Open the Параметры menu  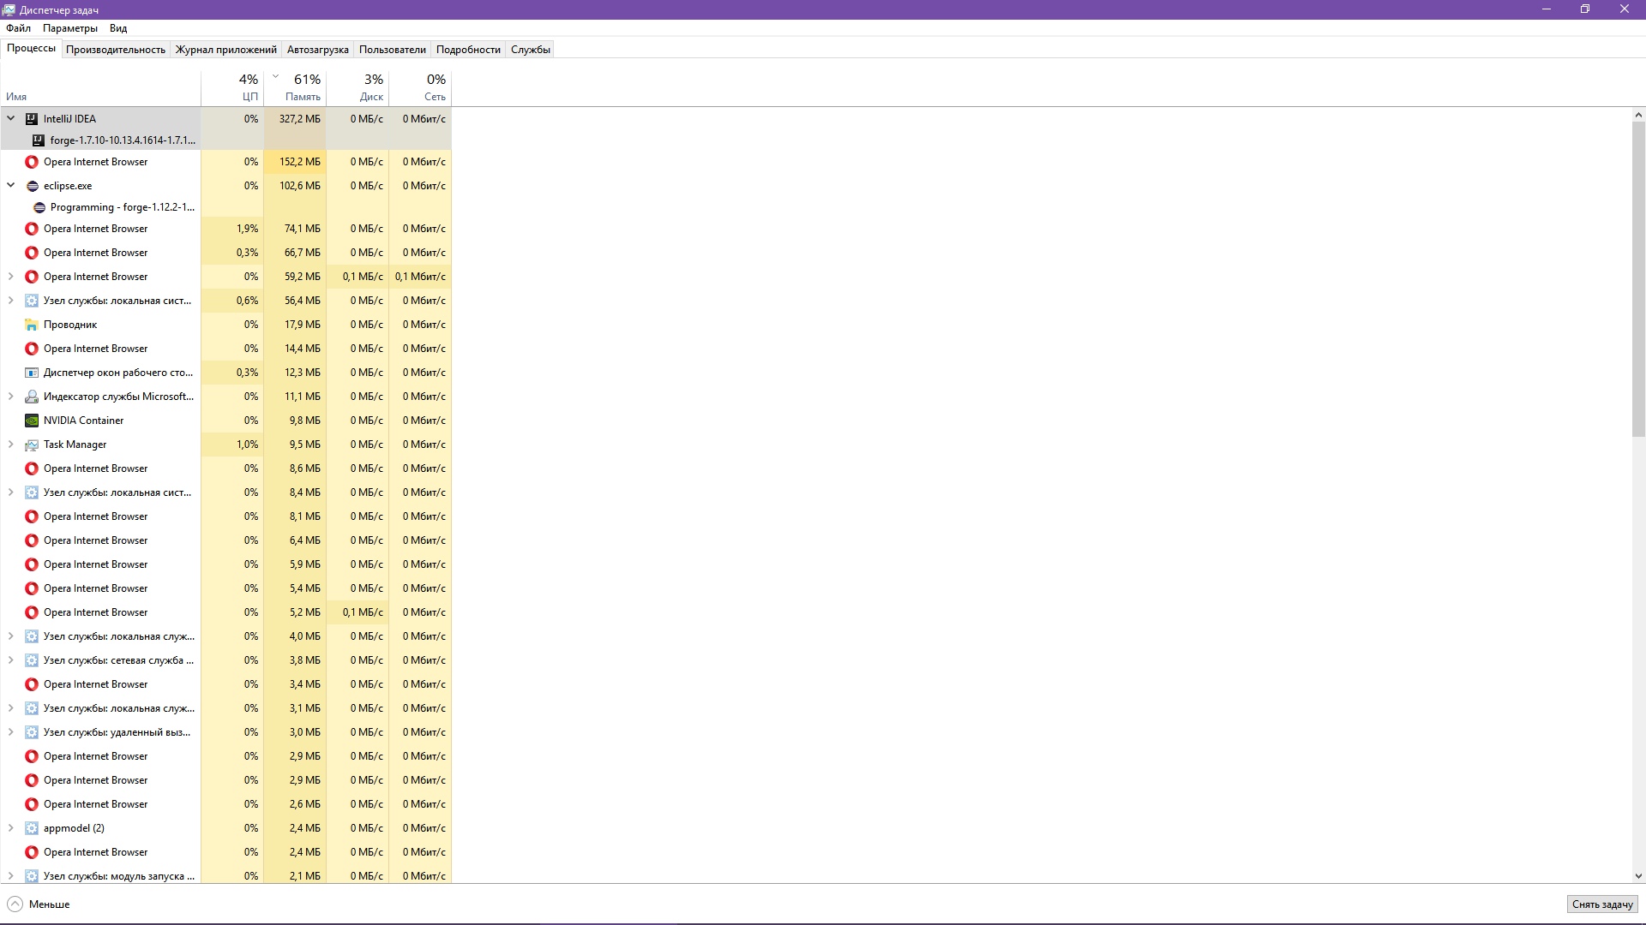tap(70, 28)
